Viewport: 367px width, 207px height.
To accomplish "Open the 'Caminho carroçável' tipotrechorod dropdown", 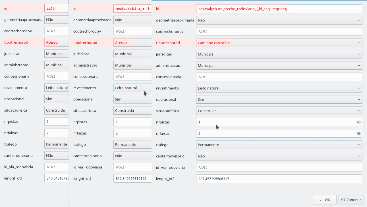I will click(x=279, y=43).
